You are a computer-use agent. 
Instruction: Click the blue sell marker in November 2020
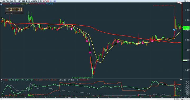click(x=174, y=30)
